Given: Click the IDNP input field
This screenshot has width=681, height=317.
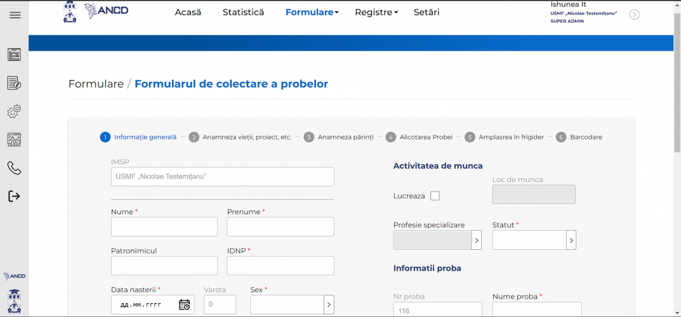Looking at the screenshot, I should tap(281, 266).
